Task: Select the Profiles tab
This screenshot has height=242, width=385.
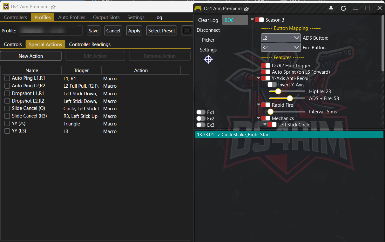Action: [43, 17]
